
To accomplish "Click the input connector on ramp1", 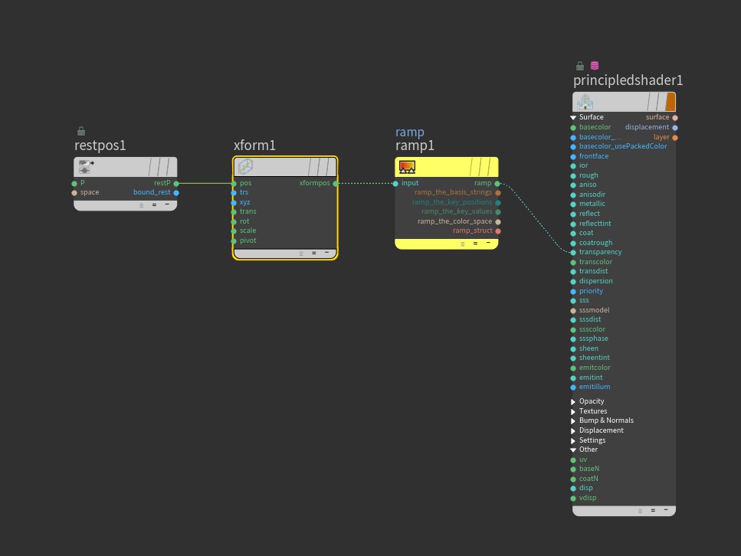I will pyautogui.click(x=395, y=183).
